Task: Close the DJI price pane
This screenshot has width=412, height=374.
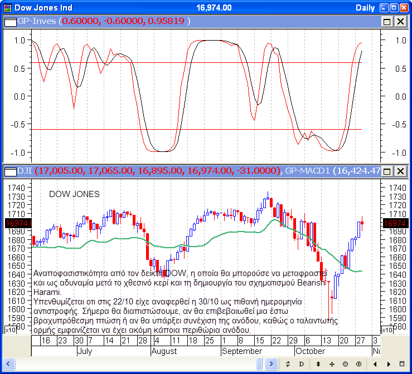Action: [x=400, y=171]
